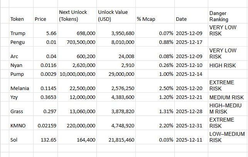Image resolution: width=248 pixels, height=157 pixels.
Task: Click KMNO's date cell 2025-12-31
Action: (x=189, y=125)
